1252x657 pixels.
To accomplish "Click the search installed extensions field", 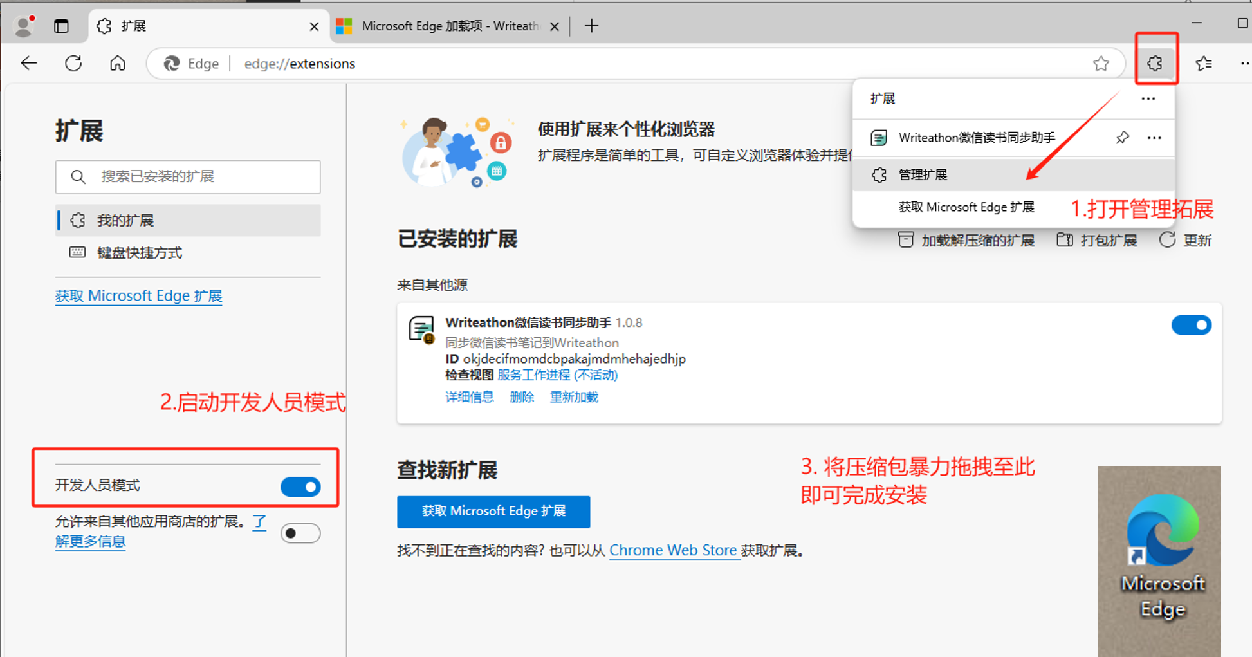I will (188, 177).
